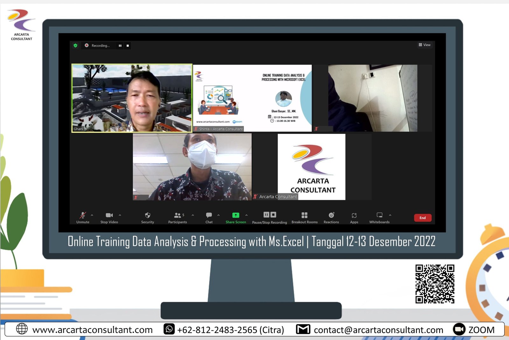Image resolution: width=509 pixels, height=340 pixels.
Task: Open the Chat panel
Action: point(209,217)
